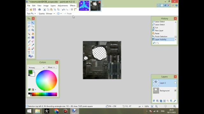Toggle the History window button in title bar
Image resolution: width=204 pixels, height=114 pixels.
pos(162,5)
